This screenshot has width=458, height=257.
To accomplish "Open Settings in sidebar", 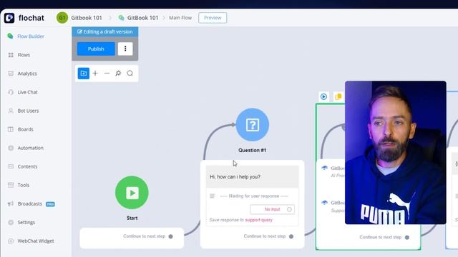I will 26,223.
